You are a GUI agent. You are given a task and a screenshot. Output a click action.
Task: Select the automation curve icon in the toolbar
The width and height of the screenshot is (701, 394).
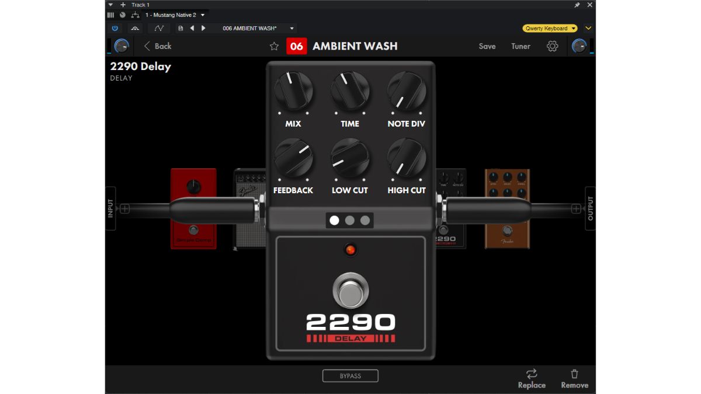coord(158,27)
